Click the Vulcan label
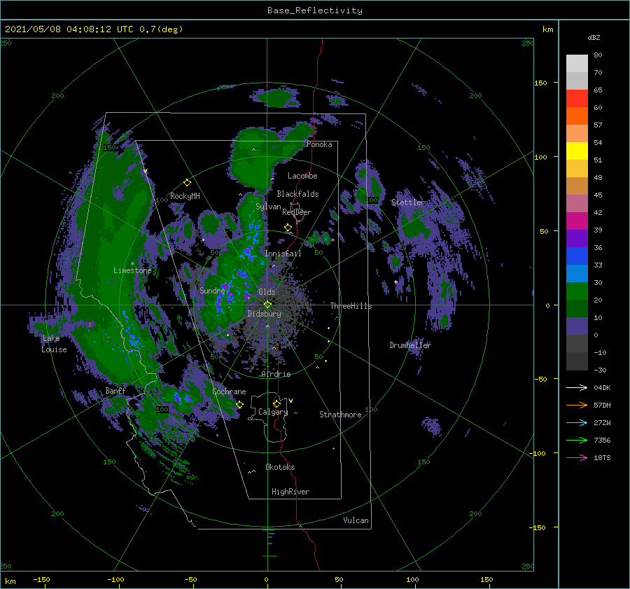This screenshot has width=630, height=589. (356, 520)
